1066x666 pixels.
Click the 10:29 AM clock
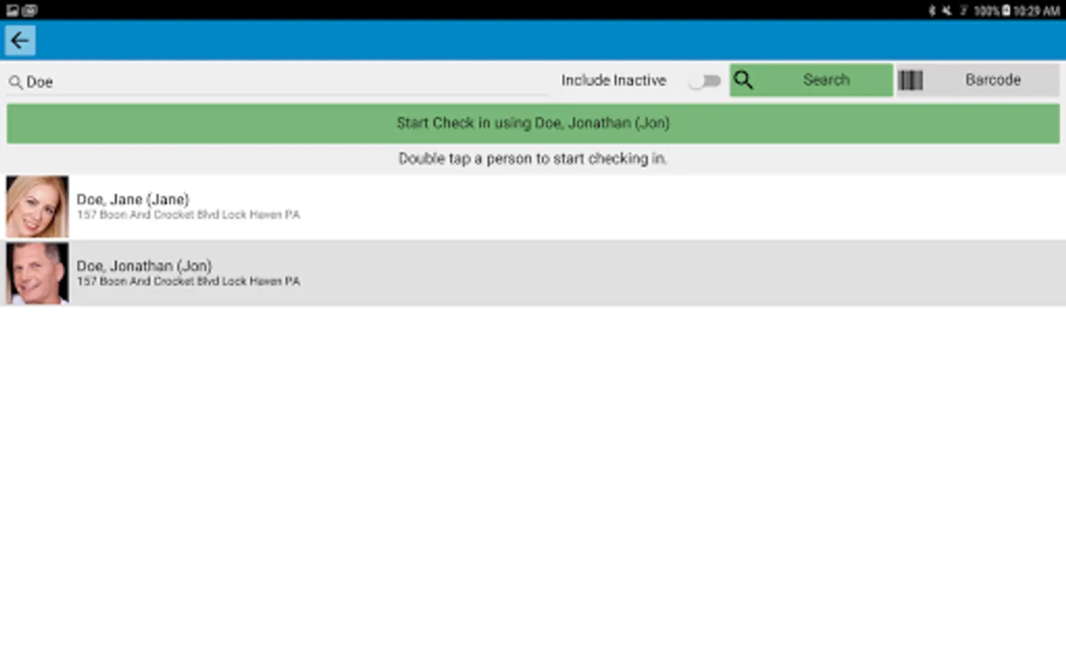(1036, 10)
